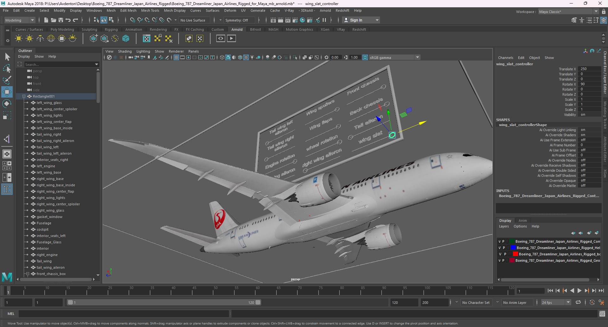Click the Arnold Render play icon
Image resolution: width=608 pixels, height=327 pixels.
click(231, 39)
